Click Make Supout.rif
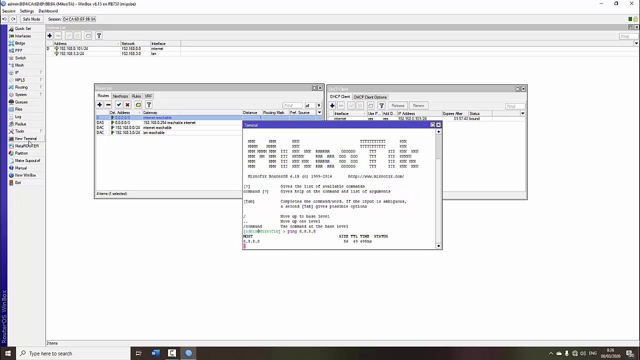This screenshot has height=360, width=640. point(27,160)
